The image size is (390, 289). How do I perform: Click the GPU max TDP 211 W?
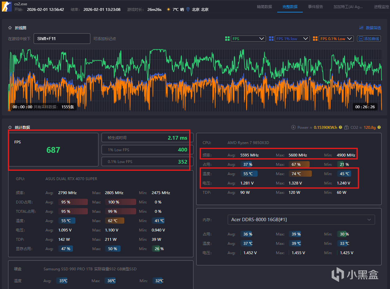(111, 239)
